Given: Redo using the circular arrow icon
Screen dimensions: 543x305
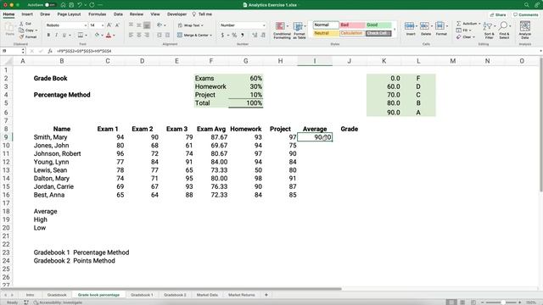Looking at the screenshot, I should point(92,5).
